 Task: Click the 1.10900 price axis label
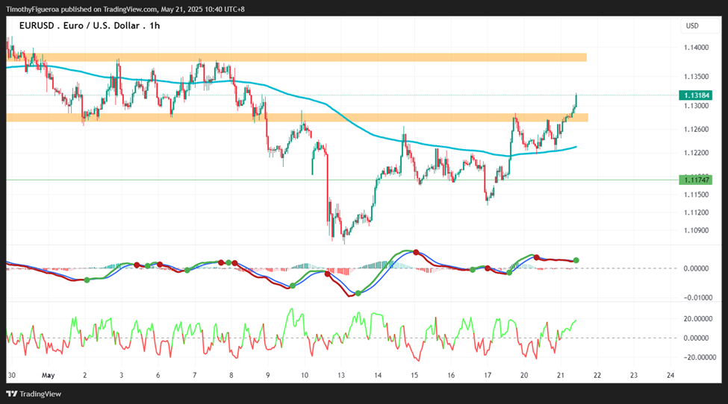click(x=696, y=230)
